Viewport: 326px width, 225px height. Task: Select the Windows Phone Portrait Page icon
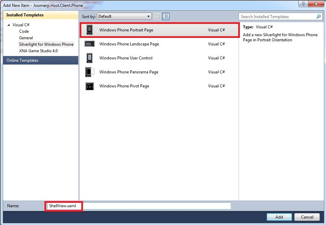[x=90, y=30]
